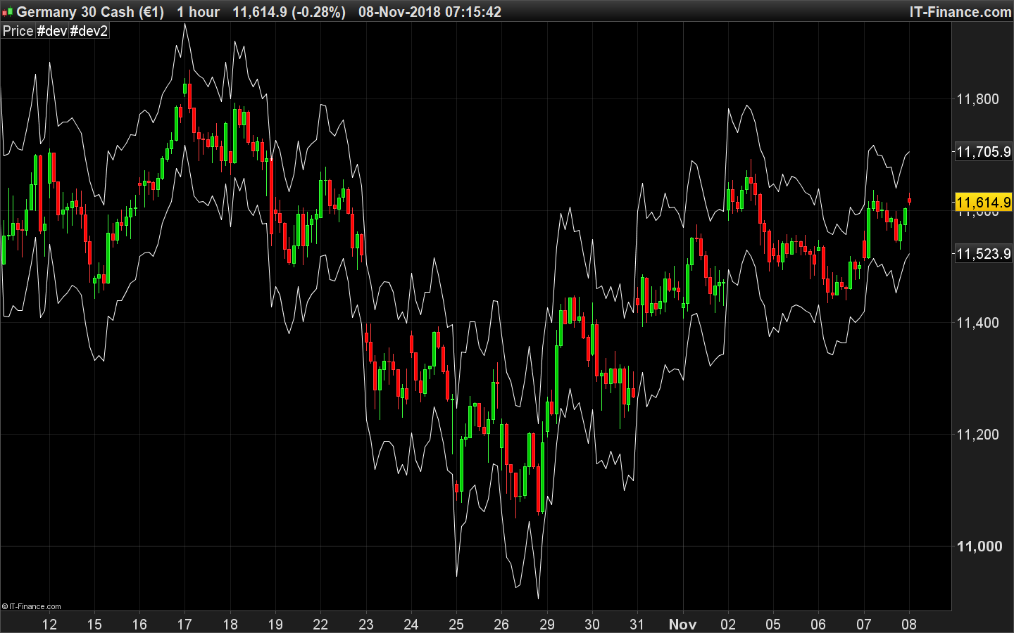Click the date label 30 on time axis
Image resolution: width=1014 pixels, height=633 pixels.
coord(592,624)
